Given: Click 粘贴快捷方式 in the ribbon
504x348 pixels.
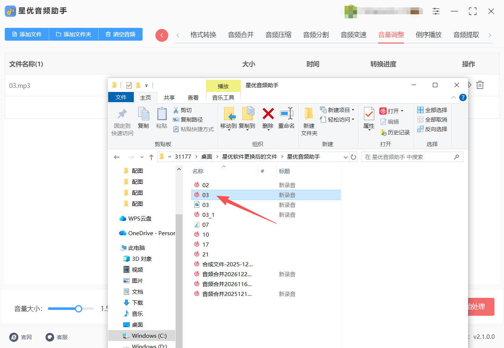Looking at the screenshot, I should point(193,129).
